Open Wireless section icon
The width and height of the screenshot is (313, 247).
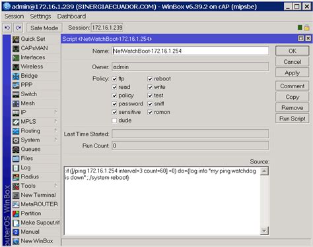coord(16,67)
